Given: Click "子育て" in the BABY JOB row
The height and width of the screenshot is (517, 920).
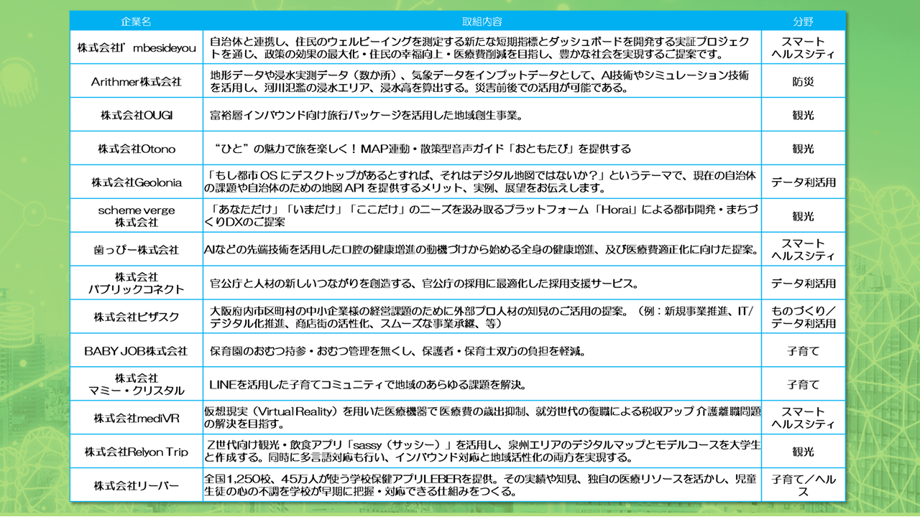Looking at the screenshot, I should (804, 350).
